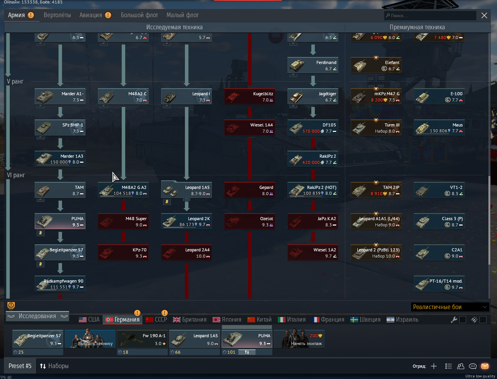Click the Нанять экипаж button
The height and width of the screenshot is (379, 497).
click(x=299, y=339)
